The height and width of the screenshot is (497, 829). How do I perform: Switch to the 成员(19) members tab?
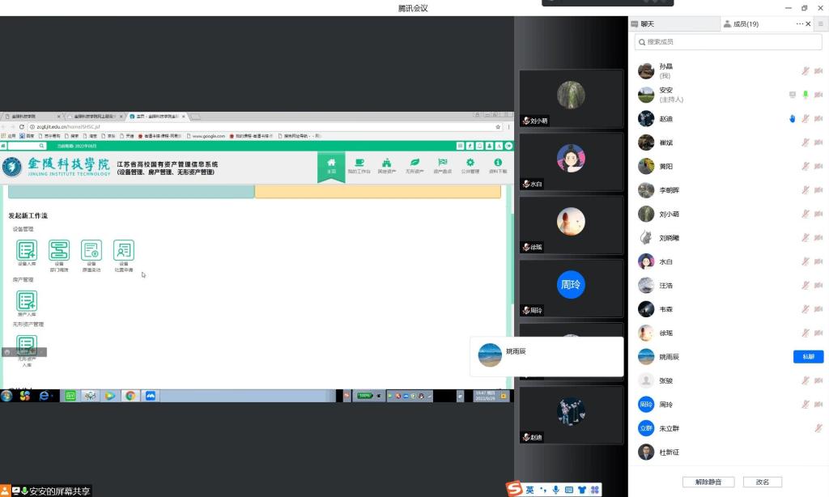pos(745,24)
